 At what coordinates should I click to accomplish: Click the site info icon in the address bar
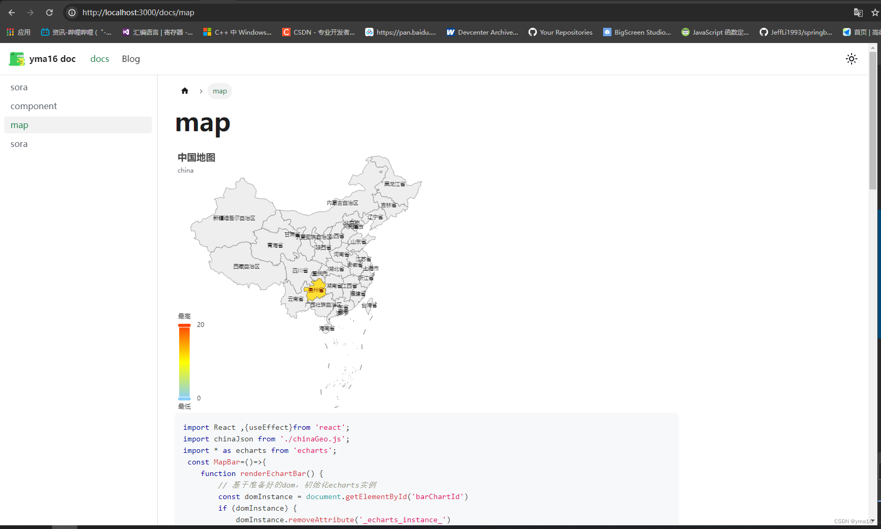[71, 12]
